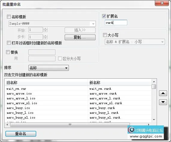This screenshot has height=142, width=171.
Task: Focus the 扩展名 input containing curA
Action: (x=116, y=23)
